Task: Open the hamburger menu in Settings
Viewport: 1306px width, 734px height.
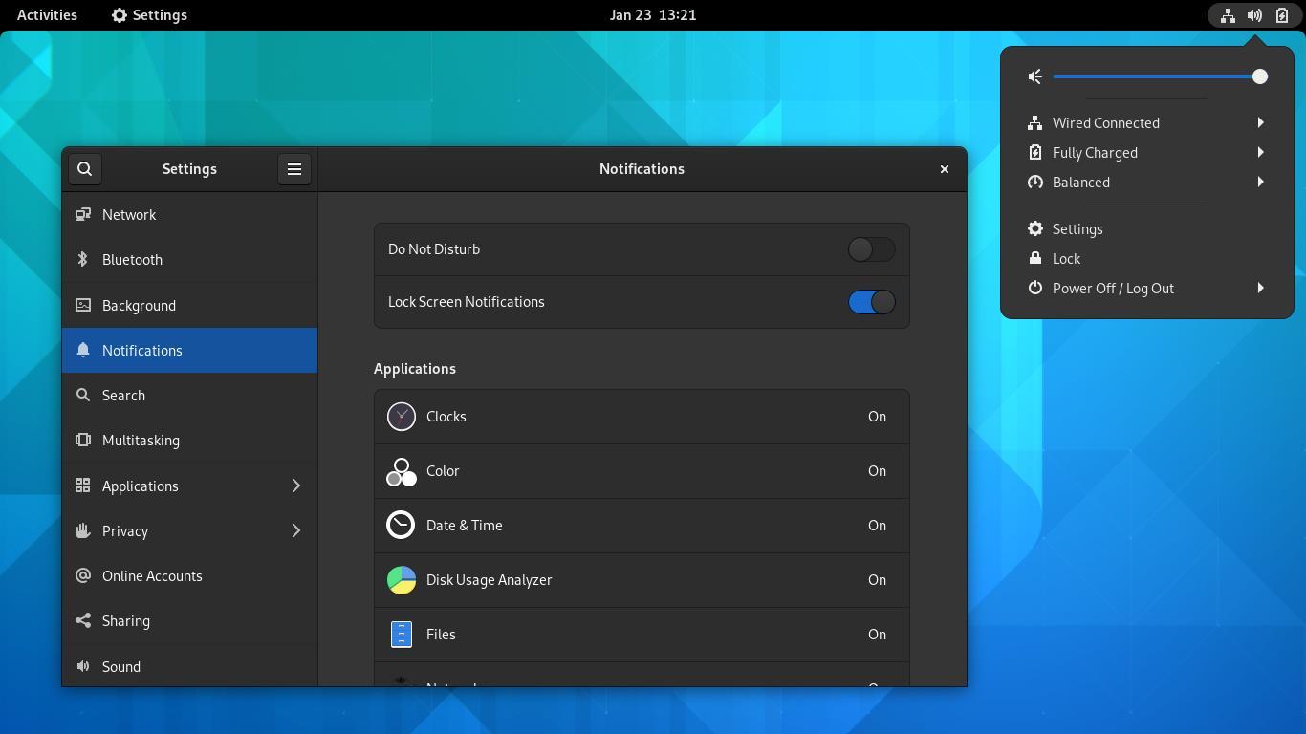Action: (x=294, y=168)
